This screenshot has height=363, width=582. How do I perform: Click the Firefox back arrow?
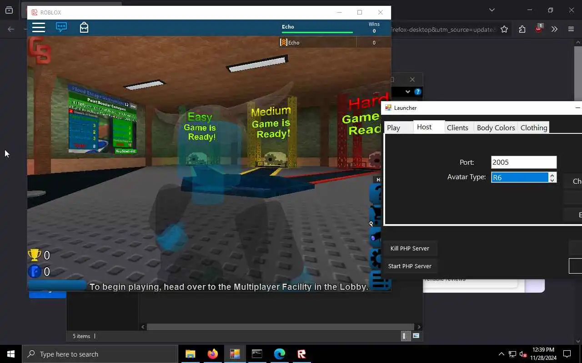[11, 29]
